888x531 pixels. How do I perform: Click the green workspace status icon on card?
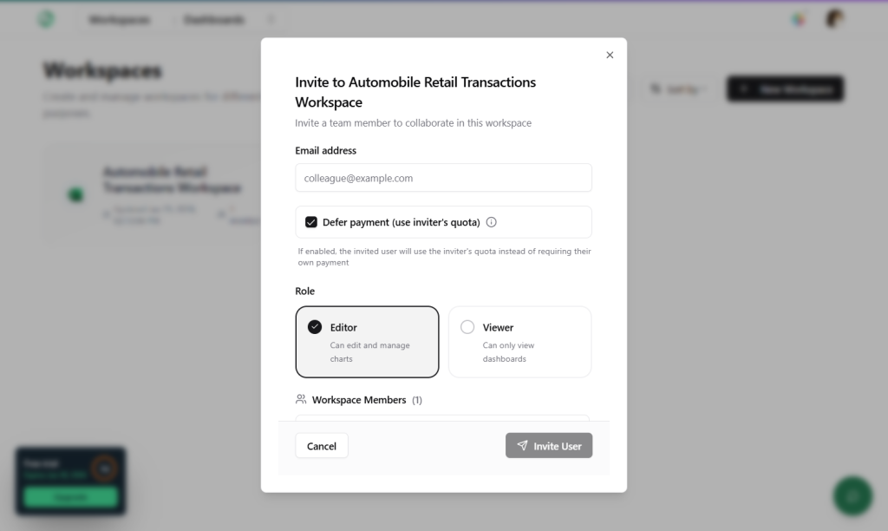(x=75, y=194)
